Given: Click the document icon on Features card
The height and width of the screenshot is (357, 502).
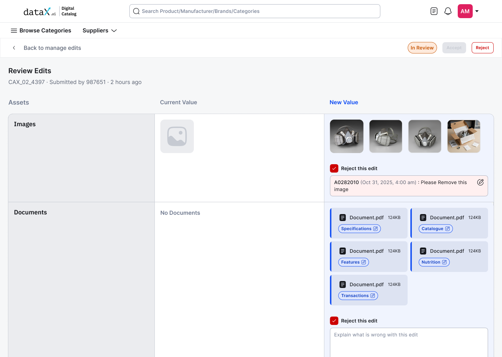Looking at the screenshot, I should click(343, 251).
